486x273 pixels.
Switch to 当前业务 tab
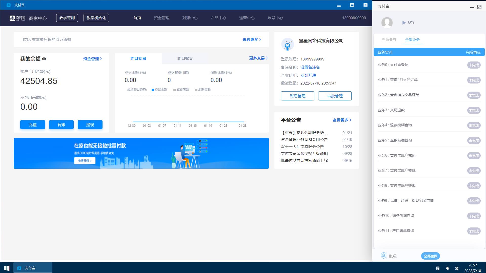389,40
